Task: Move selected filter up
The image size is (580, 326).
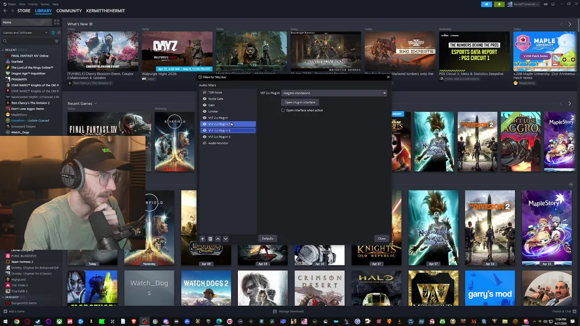Action: coord(218,239)
